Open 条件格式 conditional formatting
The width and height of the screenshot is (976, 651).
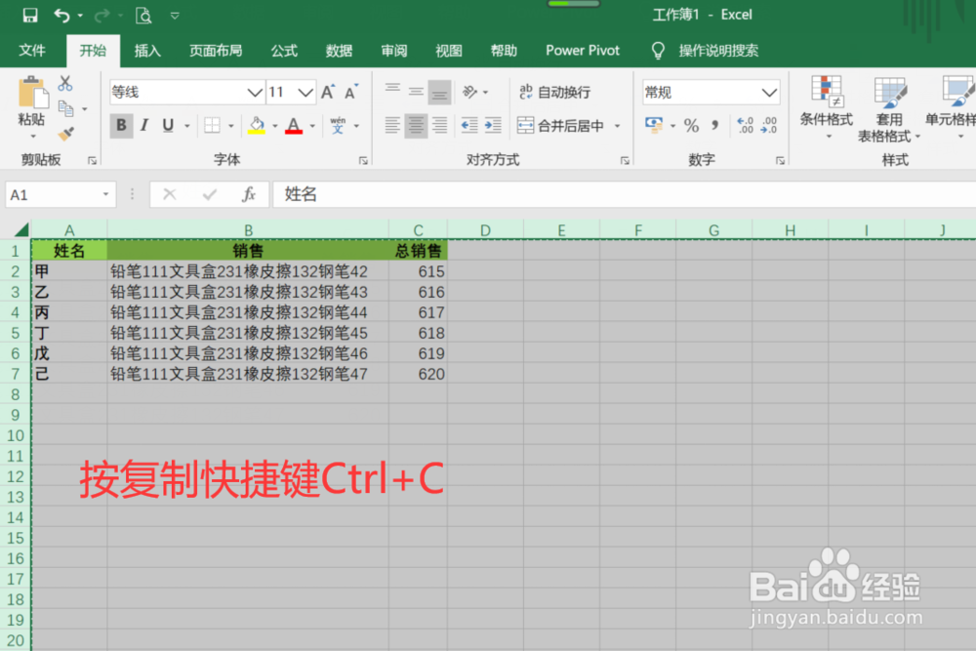tap(826, 107)
